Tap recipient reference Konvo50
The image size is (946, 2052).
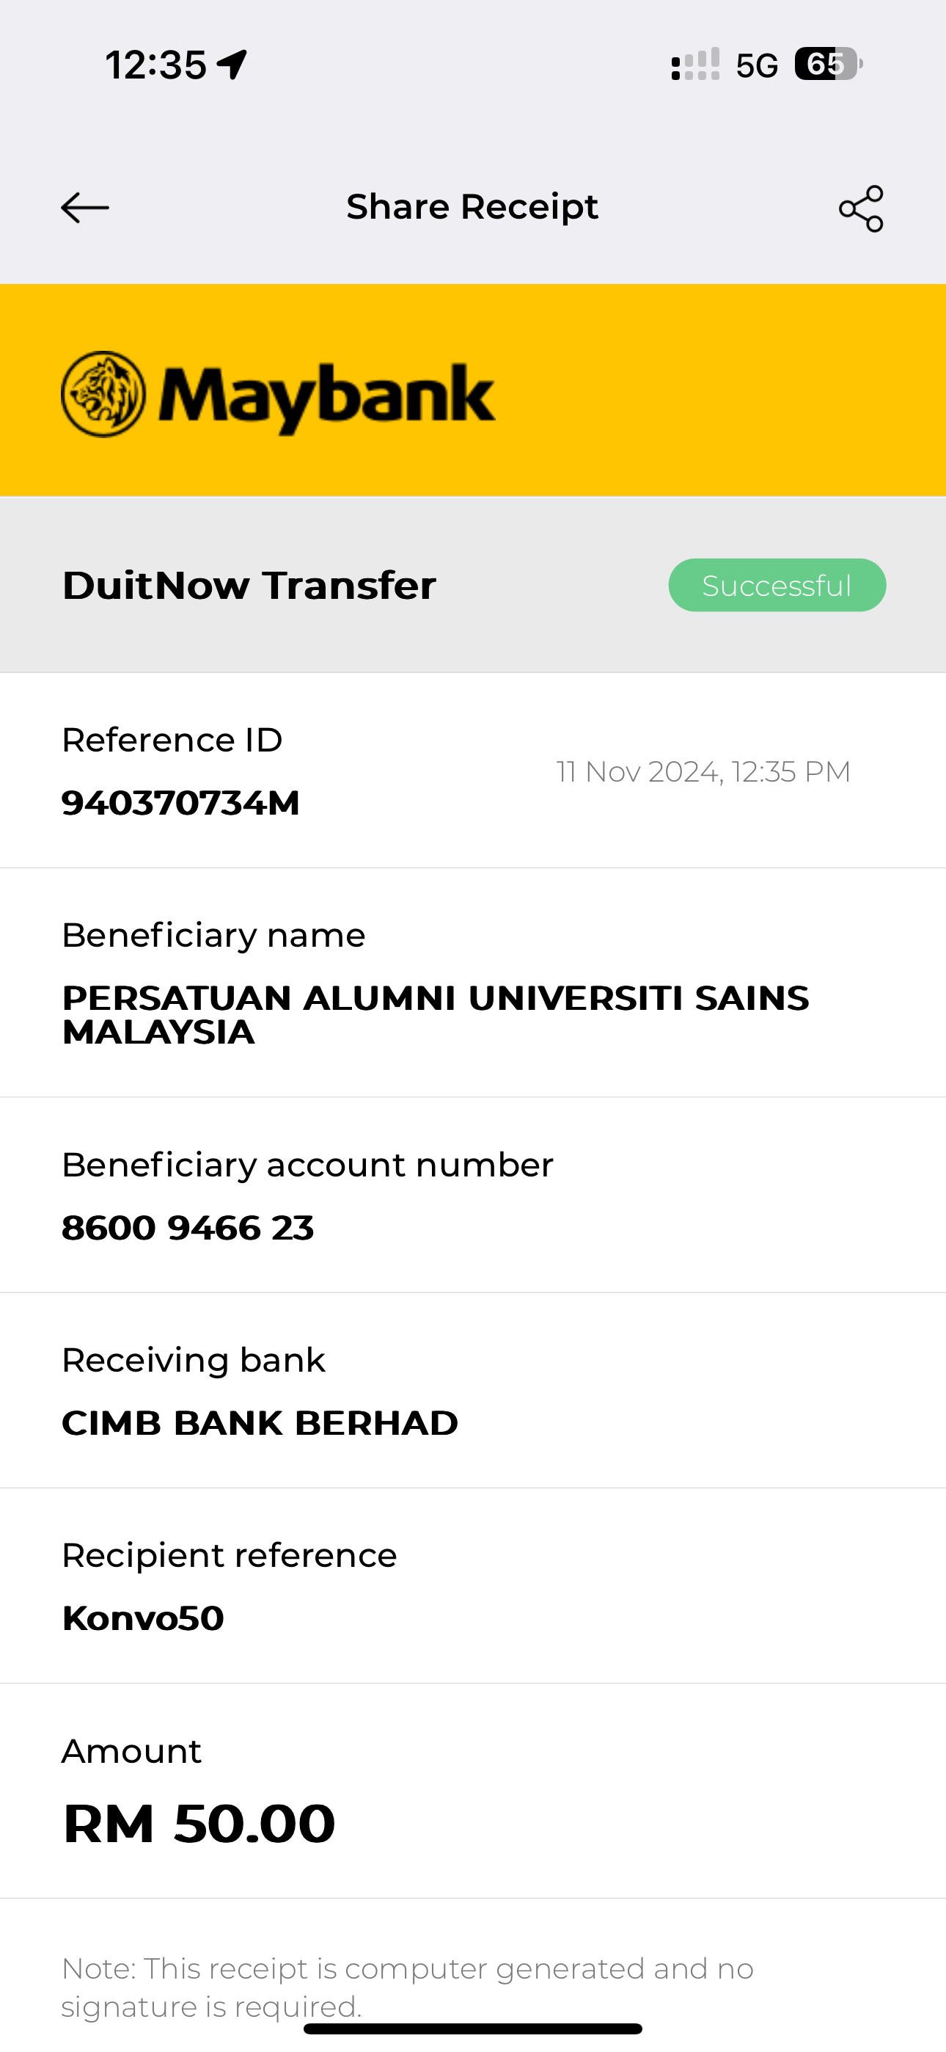(x=143, y=1618)
